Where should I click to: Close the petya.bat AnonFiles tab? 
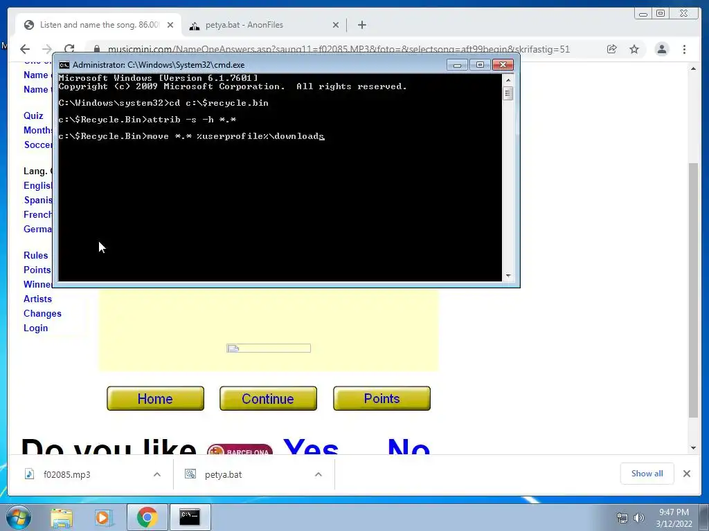[x=336, y=25]
